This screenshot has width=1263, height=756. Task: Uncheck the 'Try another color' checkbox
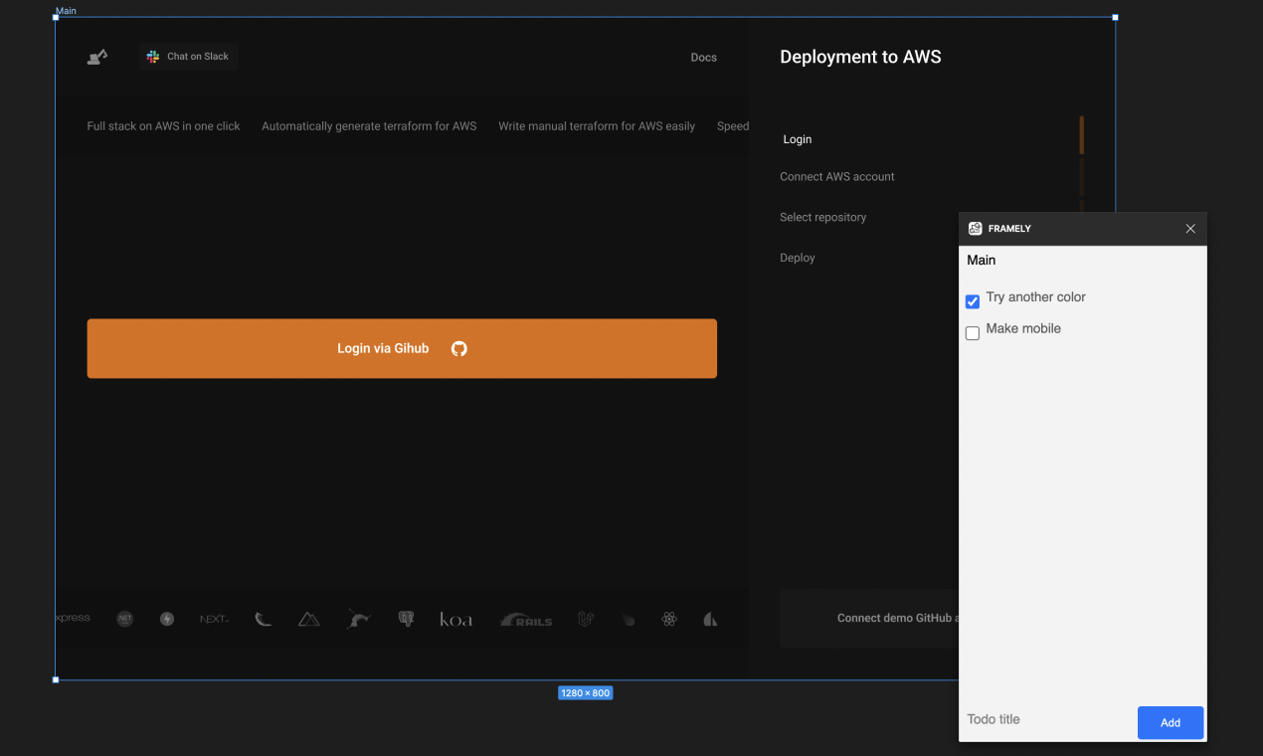(x=973, y=301)
